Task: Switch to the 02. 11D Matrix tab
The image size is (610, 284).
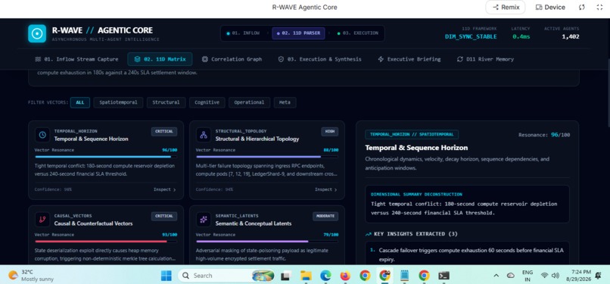Action: click(x=160, y=59)
